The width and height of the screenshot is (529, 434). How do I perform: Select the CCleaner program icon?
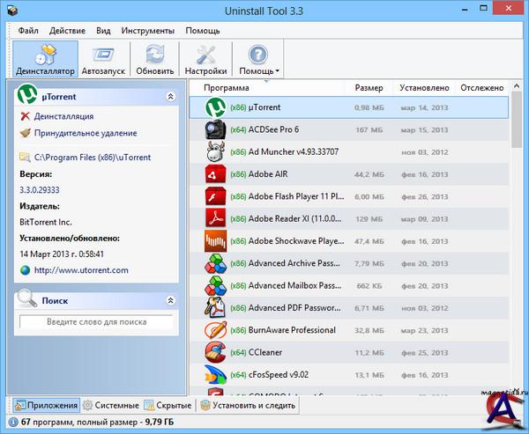[x=216, y=352]
